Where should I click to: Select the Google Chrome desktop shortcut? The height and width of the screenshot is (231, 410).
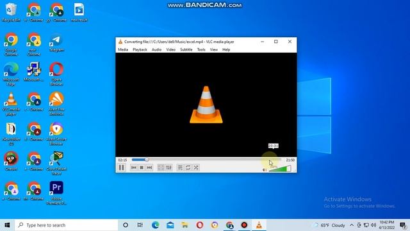[x=11, y=44]
